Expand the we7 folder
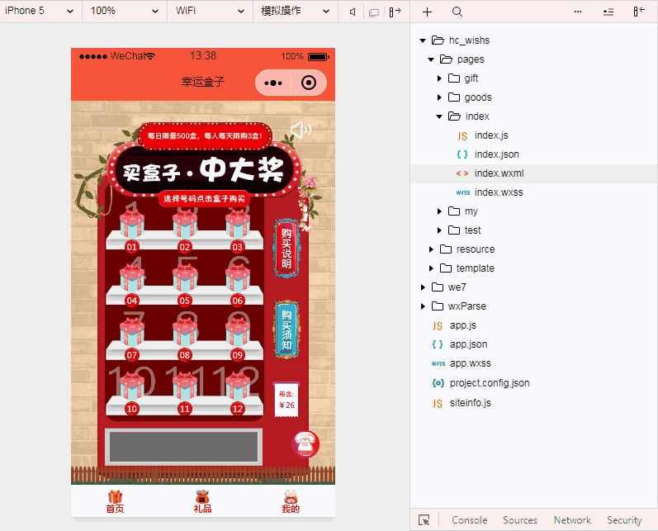Screen dimensions: 658x531 pyautogui.click(x=423, y=287)
